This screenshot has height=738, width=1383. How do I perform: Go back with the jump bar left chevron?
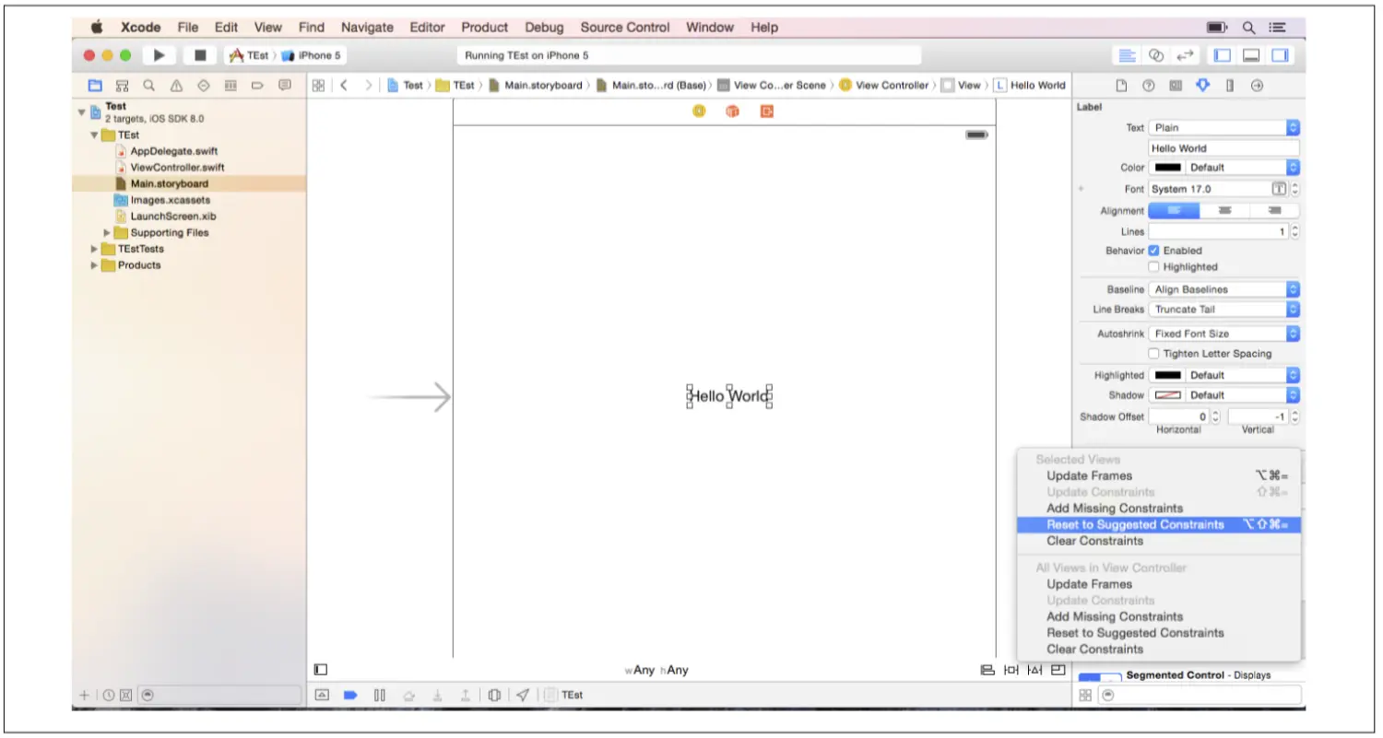tap(344, 85)
